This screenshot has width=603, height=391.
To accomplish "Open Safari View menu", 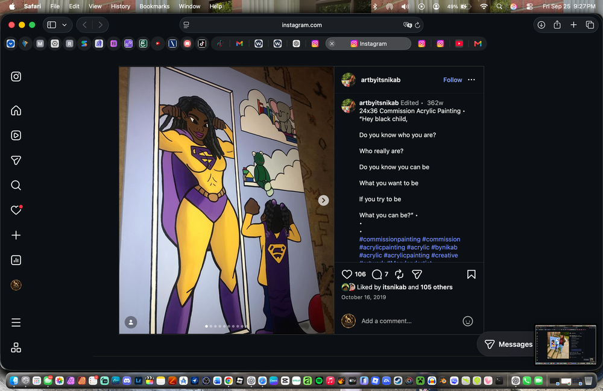I will pos(95,6).
